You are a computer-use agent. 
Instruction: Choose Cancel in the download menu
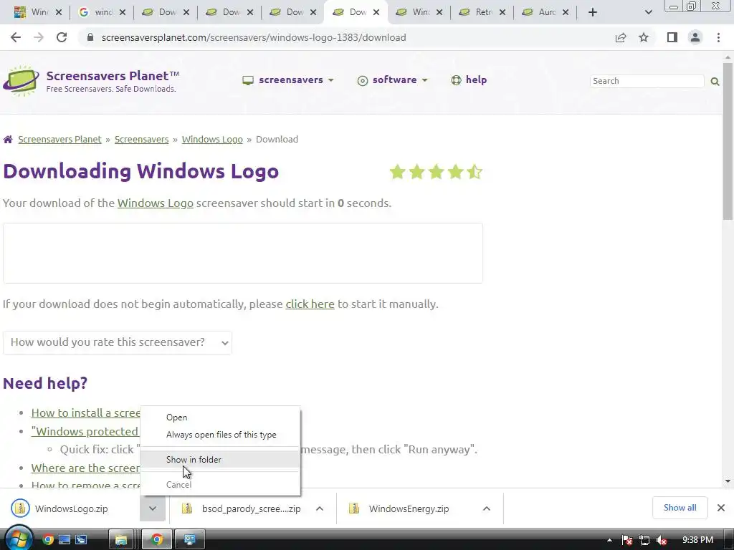click(221, 485)
